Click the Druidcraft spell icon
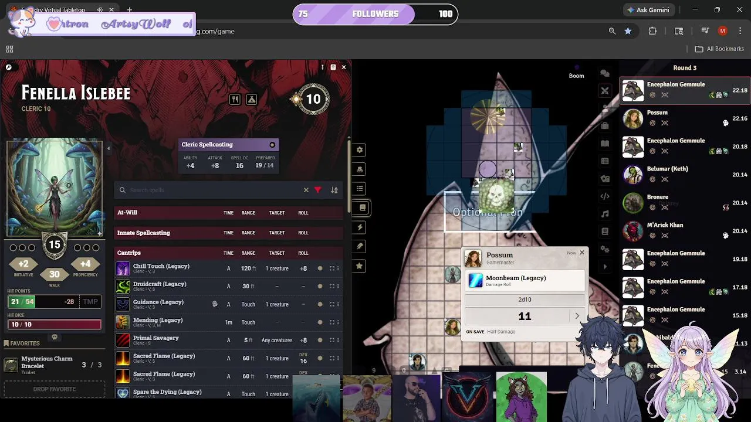The image size is (751, 422). (123, 287)
